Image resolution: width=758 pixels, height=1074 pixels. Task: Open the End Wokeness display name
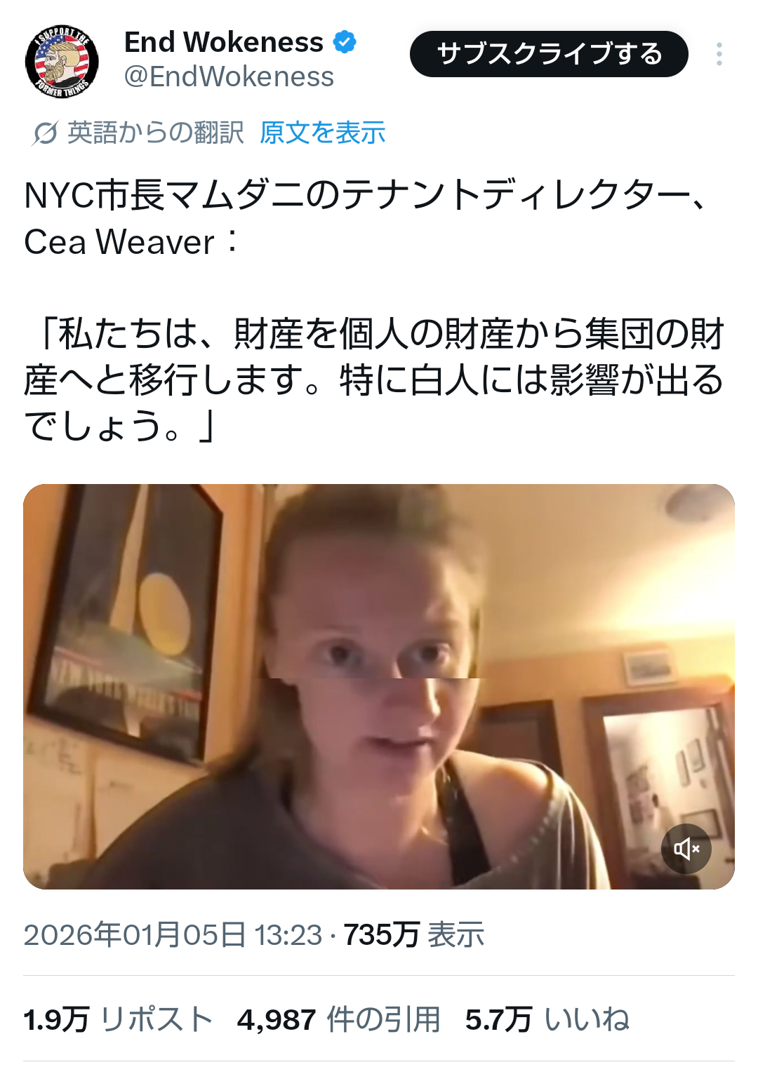pos(223,42)
